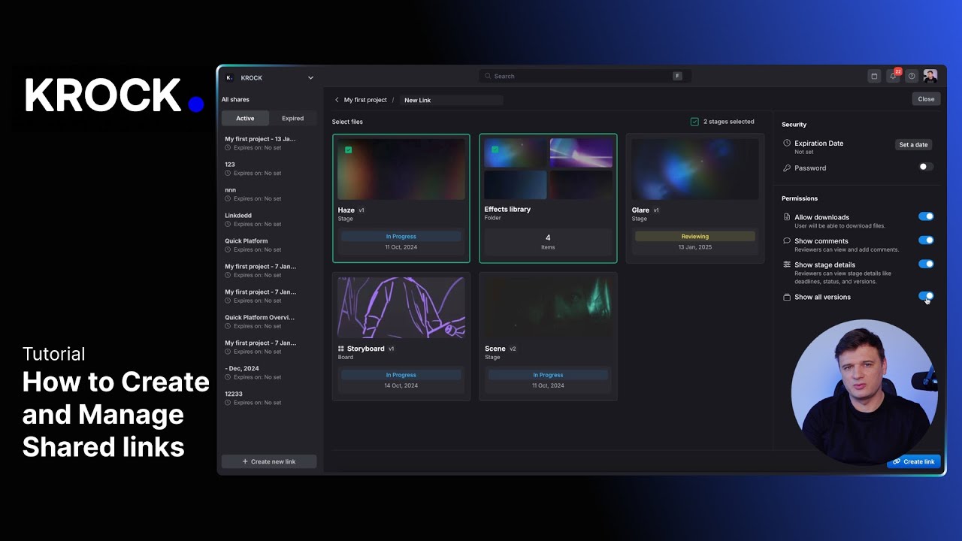Click clock icon under the nnn share
Image resolution: width=962 pixels, height=541 pixels.
(x=228, y=199)
